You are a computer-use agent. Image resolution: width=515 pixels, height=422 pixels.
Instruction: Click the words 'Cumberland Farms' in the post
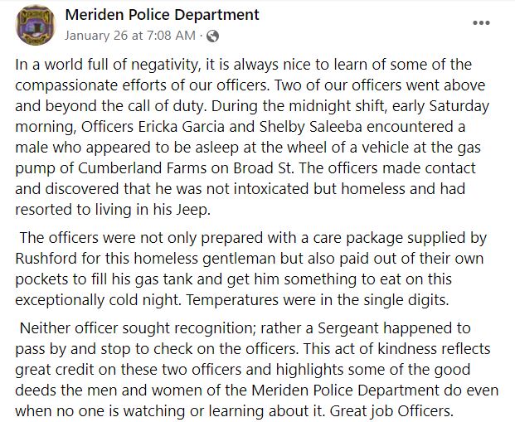[x=142, y=168]
